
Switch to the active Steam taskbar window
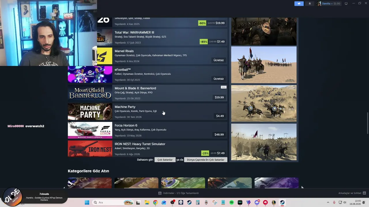pos(282,202)
